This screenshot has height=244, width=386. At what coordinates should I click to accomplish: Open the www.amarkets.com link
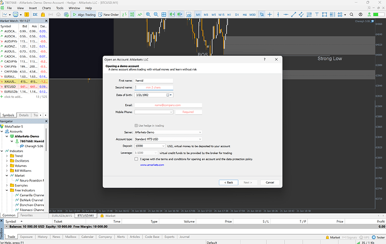(x=152, y=165)
